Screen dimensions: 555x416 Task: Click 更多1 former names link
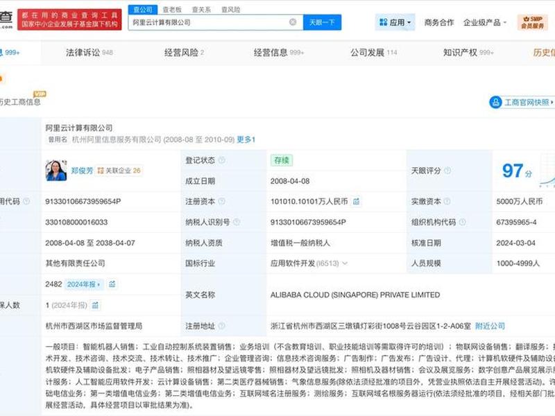point(246,139)
